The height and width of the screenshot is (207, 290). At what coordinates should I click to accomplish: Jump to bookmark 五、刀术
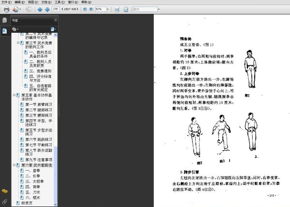tap(32, 192)
